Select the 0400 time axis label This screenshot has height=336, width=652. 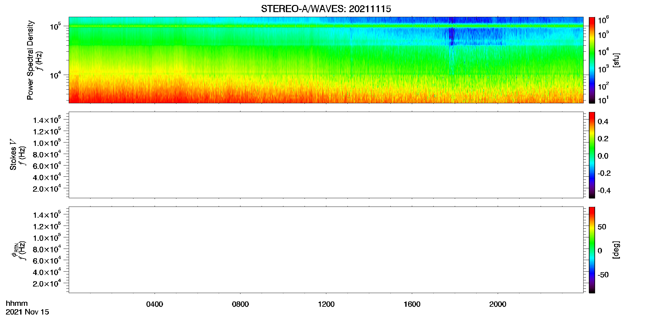pyautogui.click(x=155, y=304)
